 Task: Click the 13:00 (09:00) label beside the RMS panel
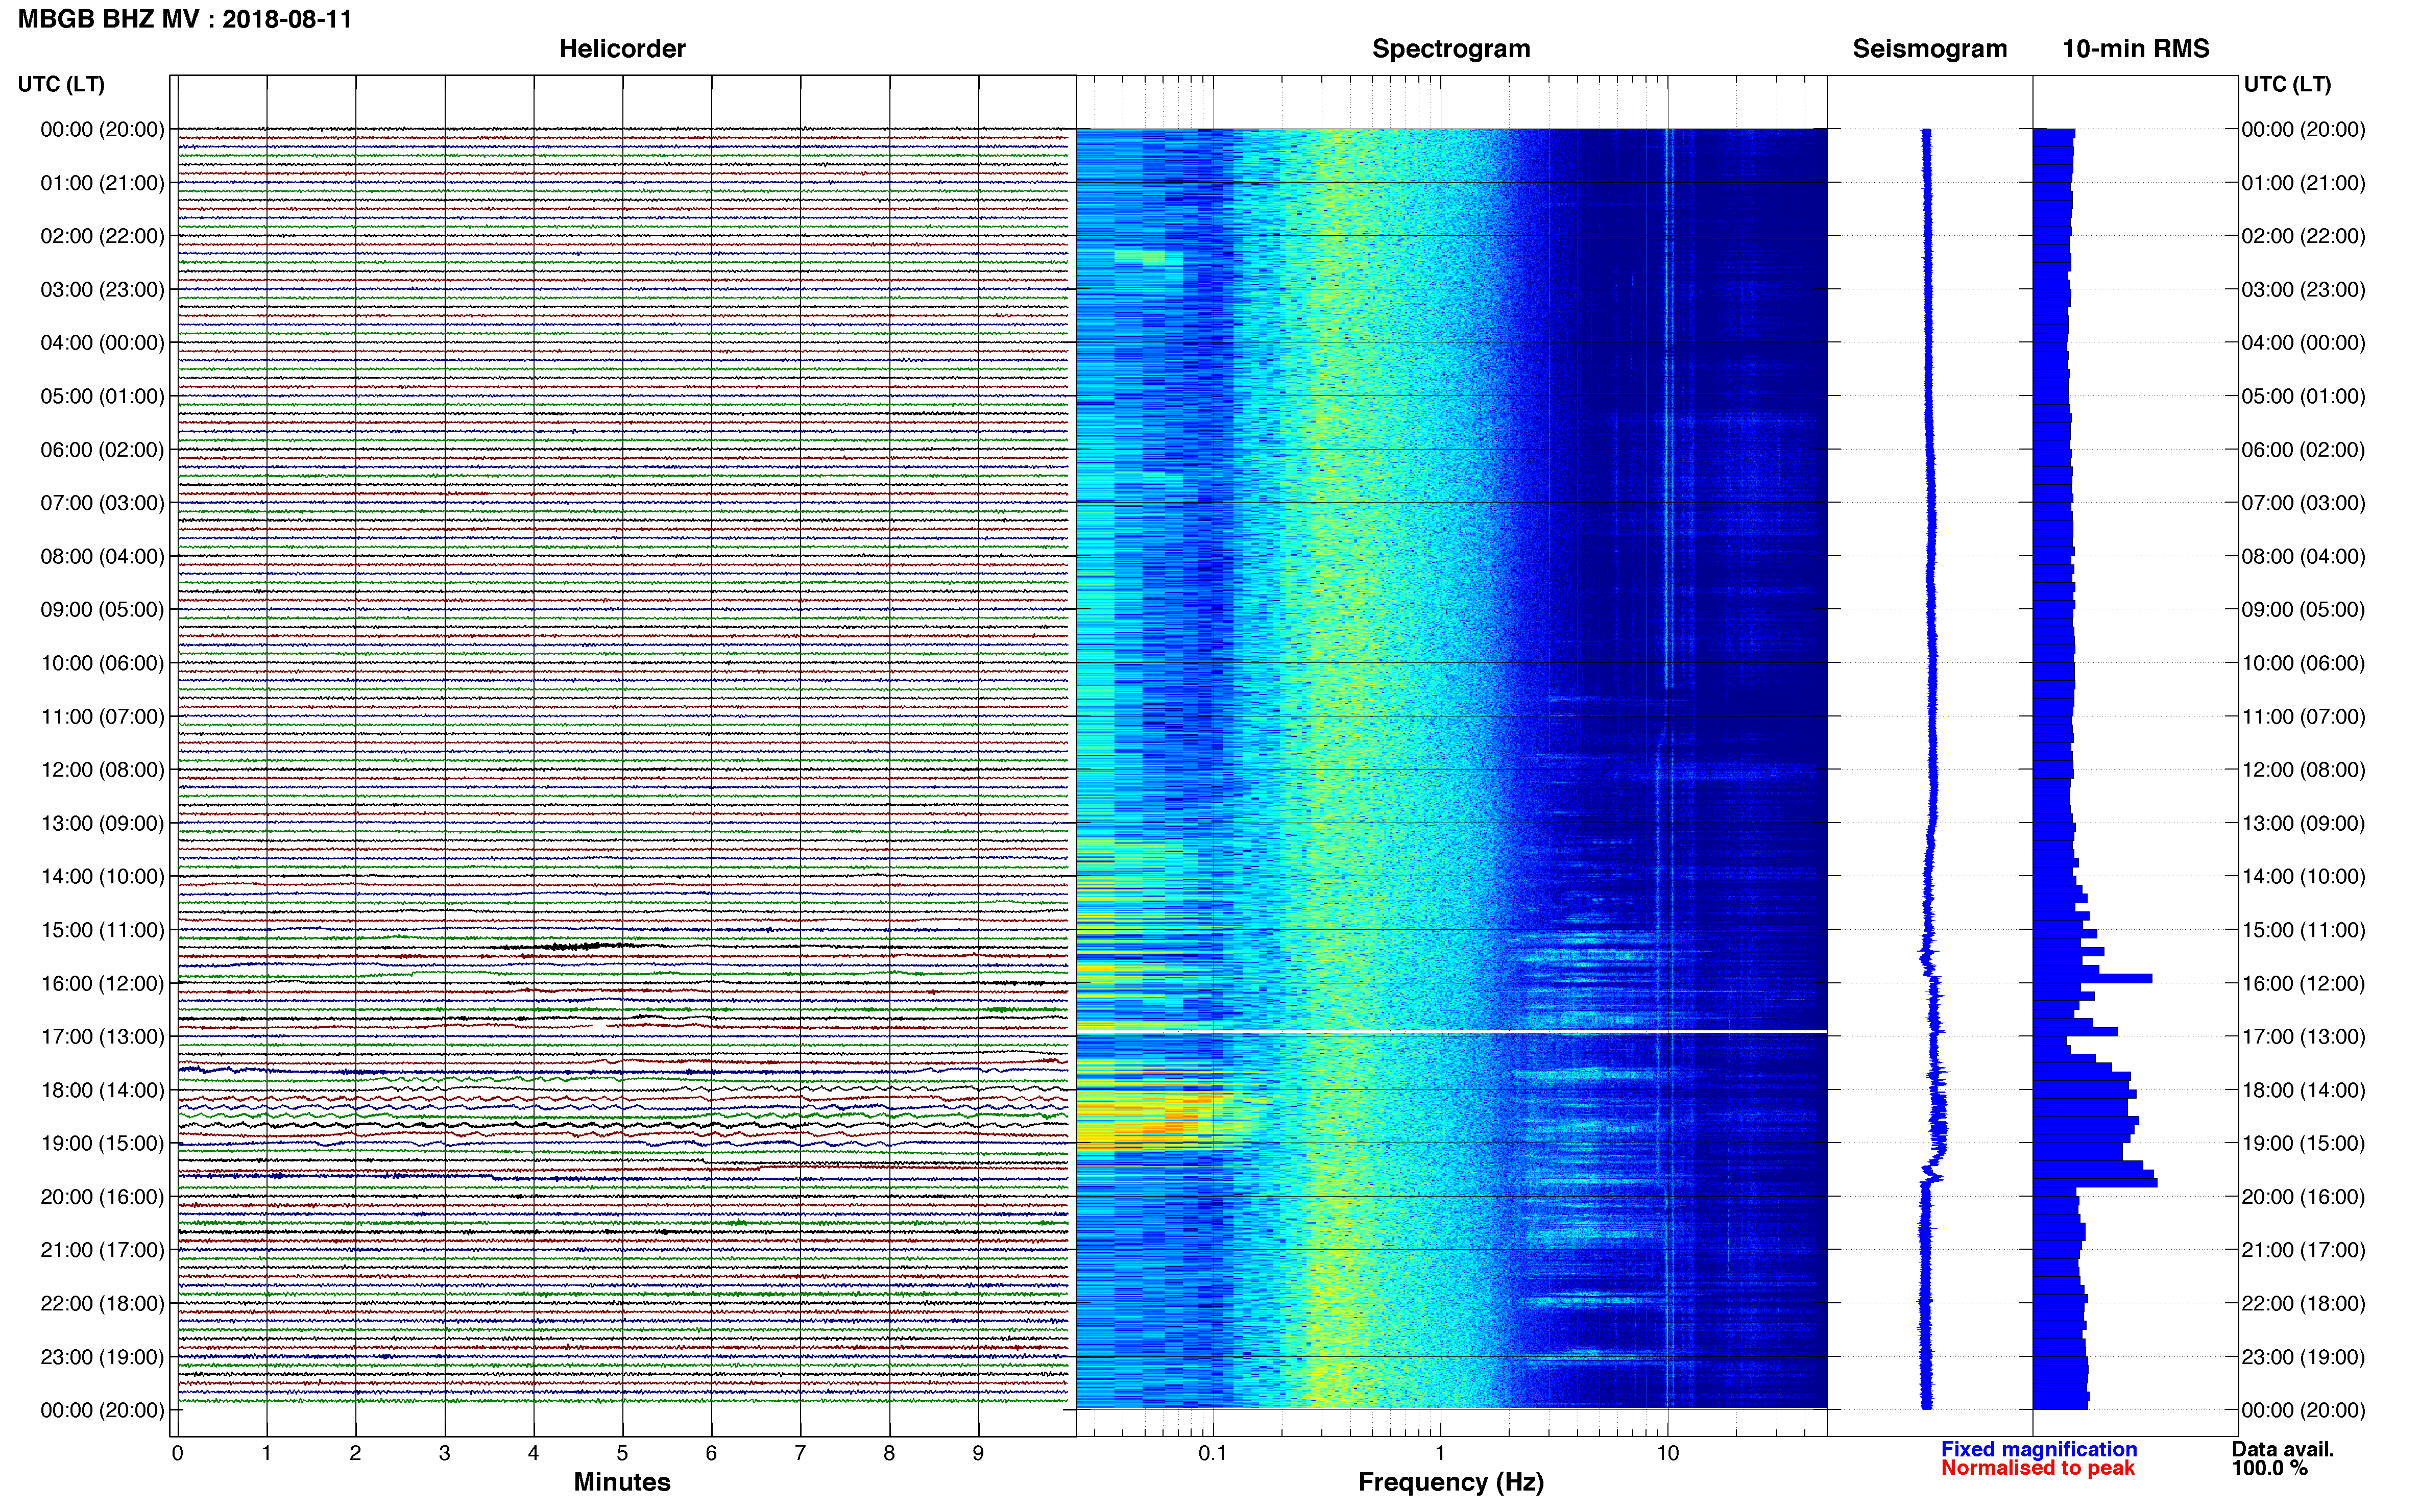2304,823
